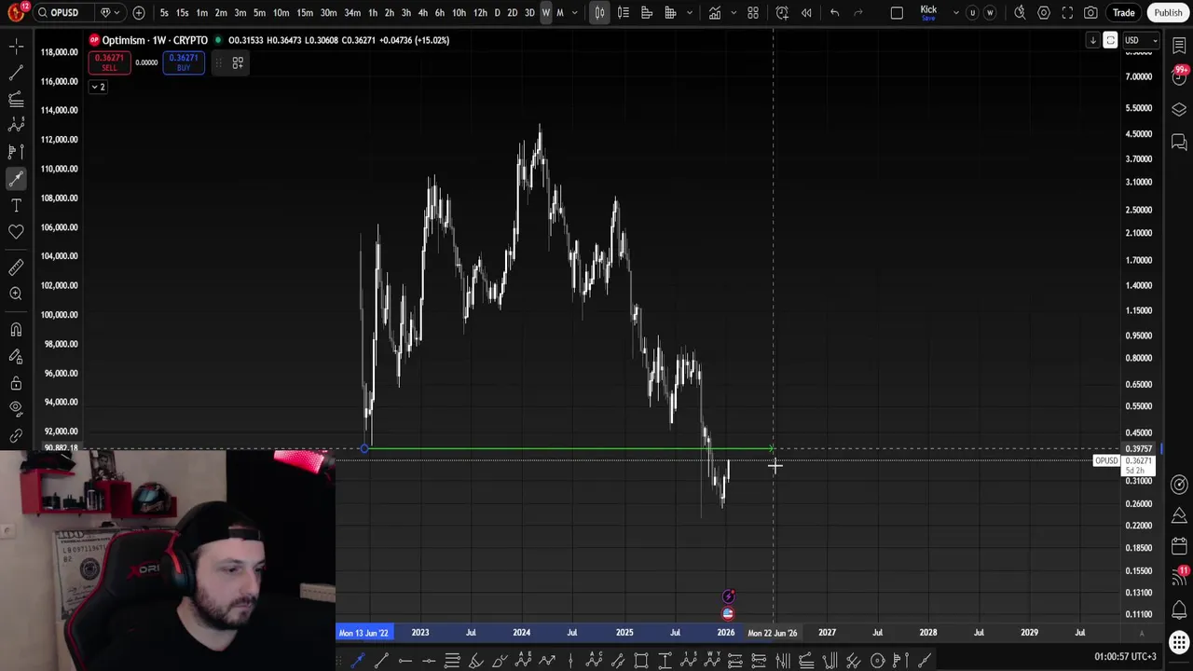Enter fullscreen mode
This screenshot has width=1193, height=671.
(1067, 13)
